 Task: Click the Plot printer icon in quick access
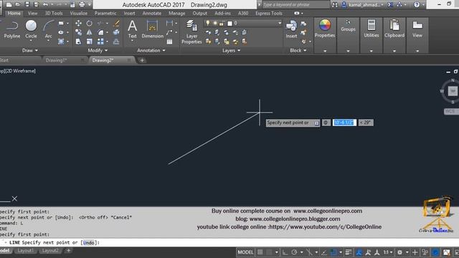point(82,4)
